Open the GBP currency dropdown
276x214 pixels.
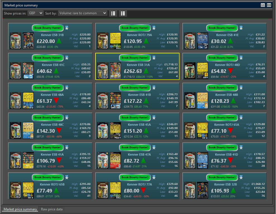click(35, 13)
